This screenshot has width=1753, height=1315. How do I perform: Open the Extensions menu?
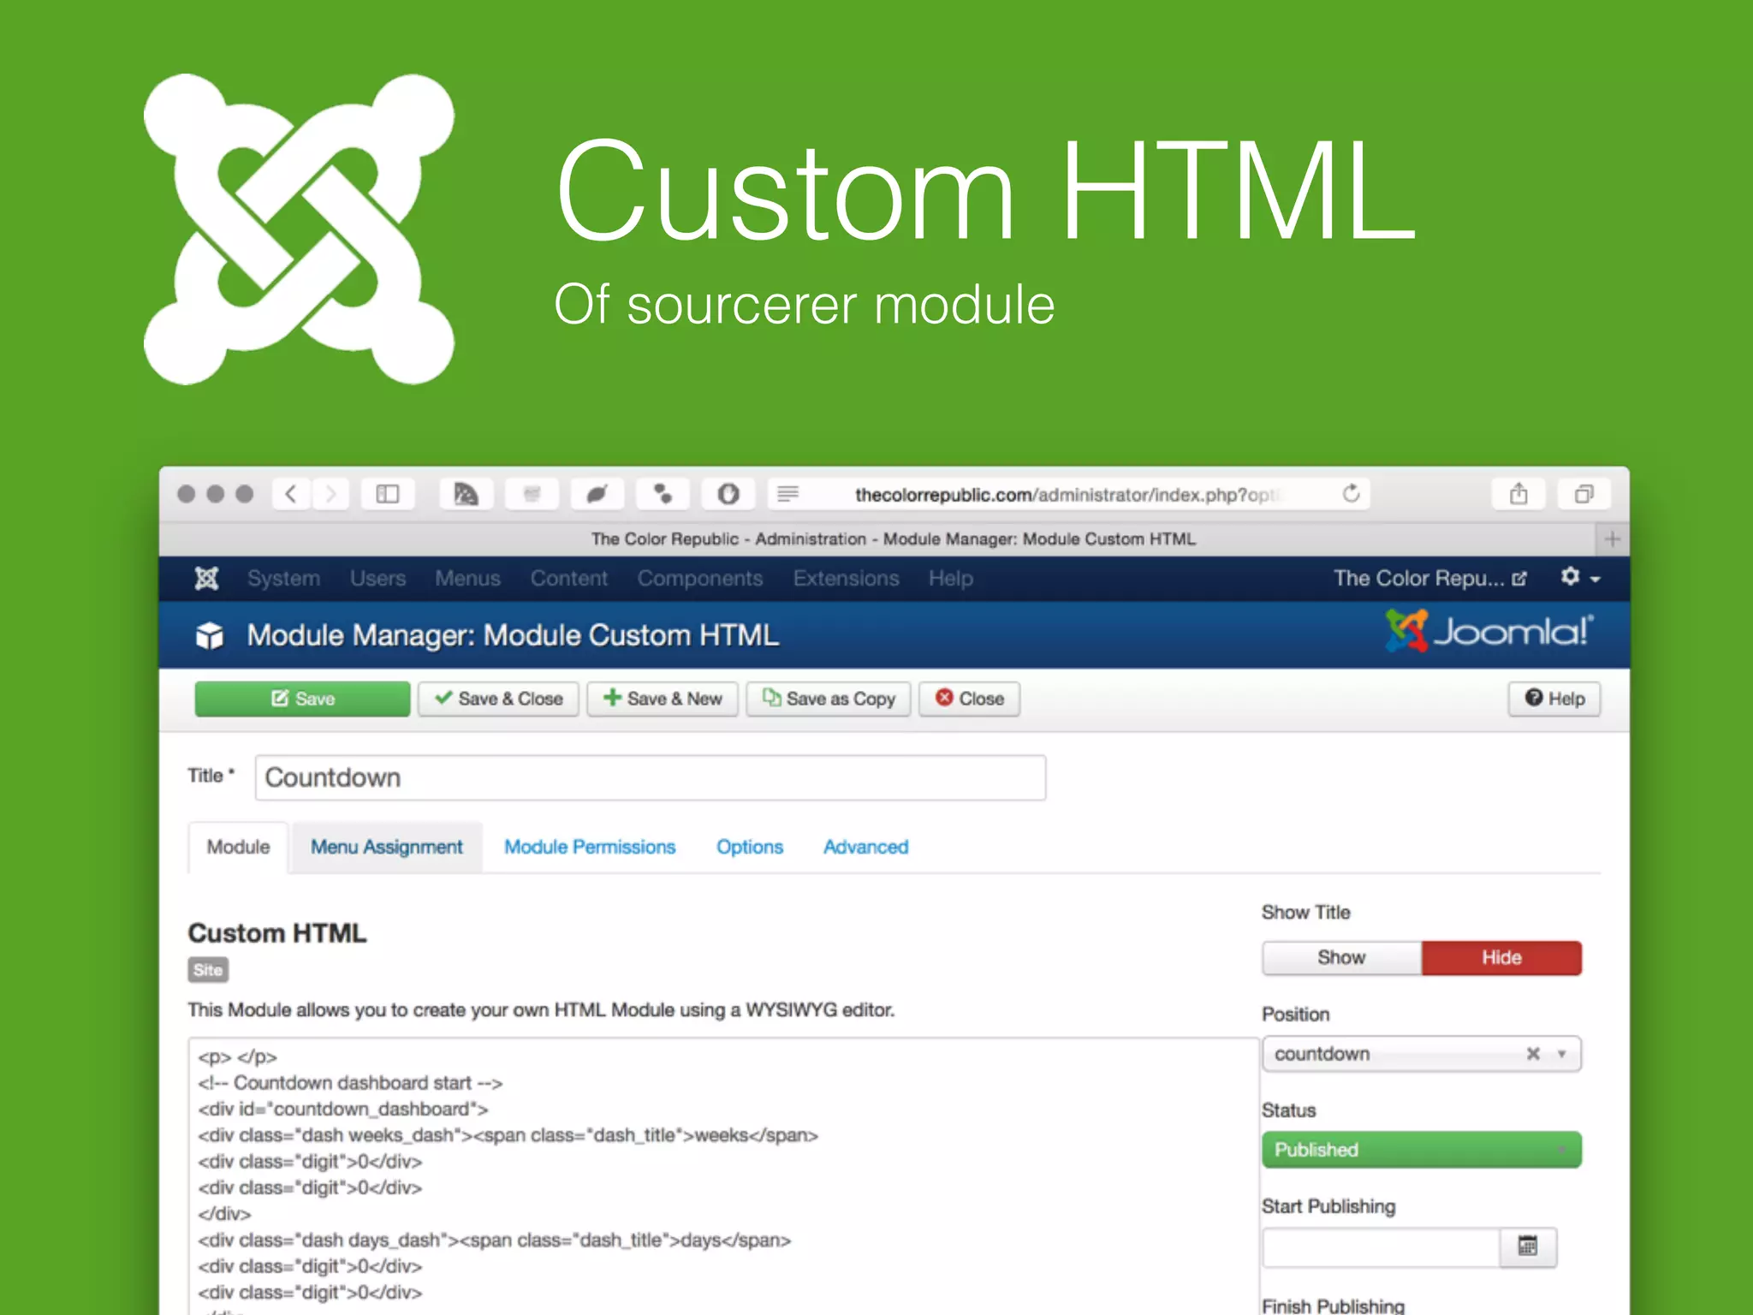pos(846,579)
